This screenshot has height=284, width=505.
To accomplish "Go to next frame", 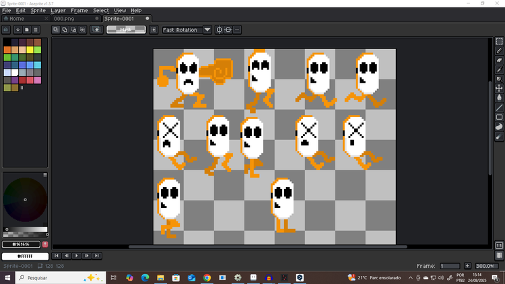I will click(x=86, y=256).
